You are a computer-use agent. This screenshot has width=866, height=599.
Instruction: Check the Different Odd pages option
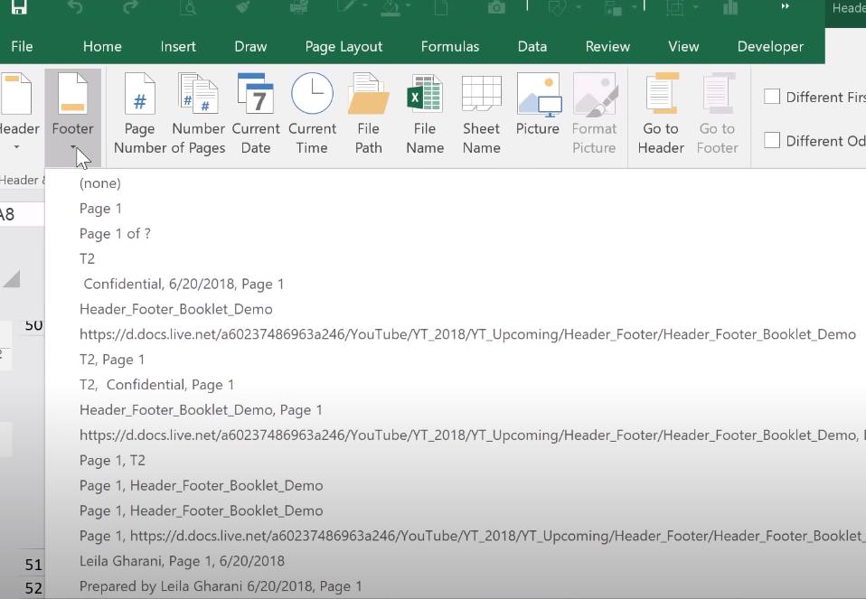point(772,140)
